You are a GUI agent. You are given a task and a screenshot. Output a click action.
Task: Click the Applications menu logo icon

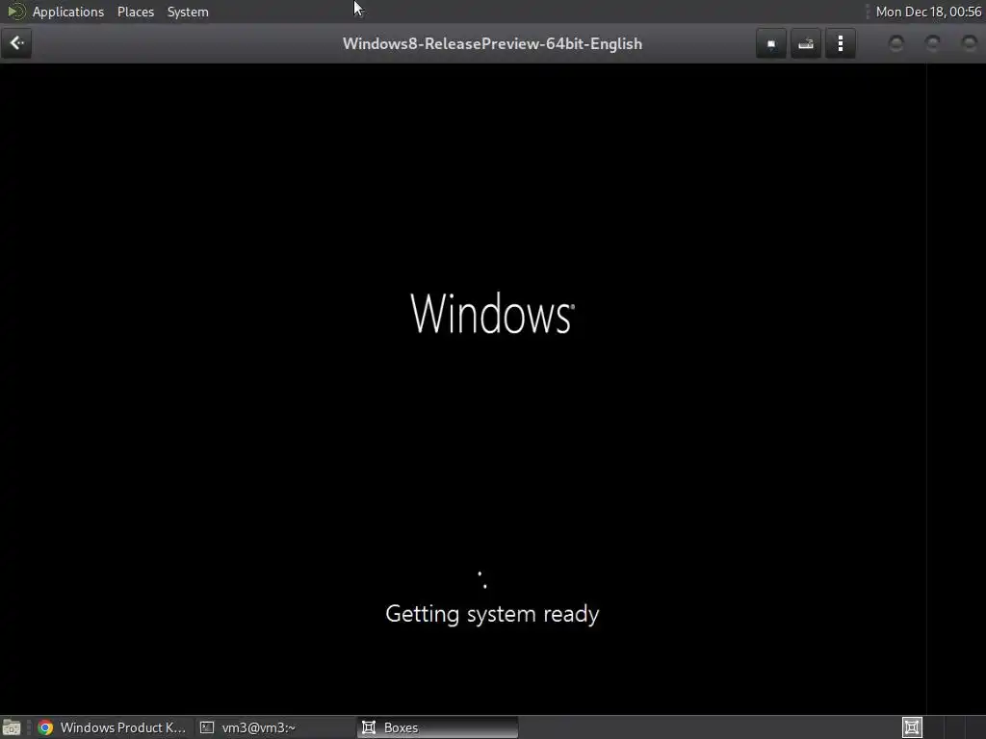[15, 12]
